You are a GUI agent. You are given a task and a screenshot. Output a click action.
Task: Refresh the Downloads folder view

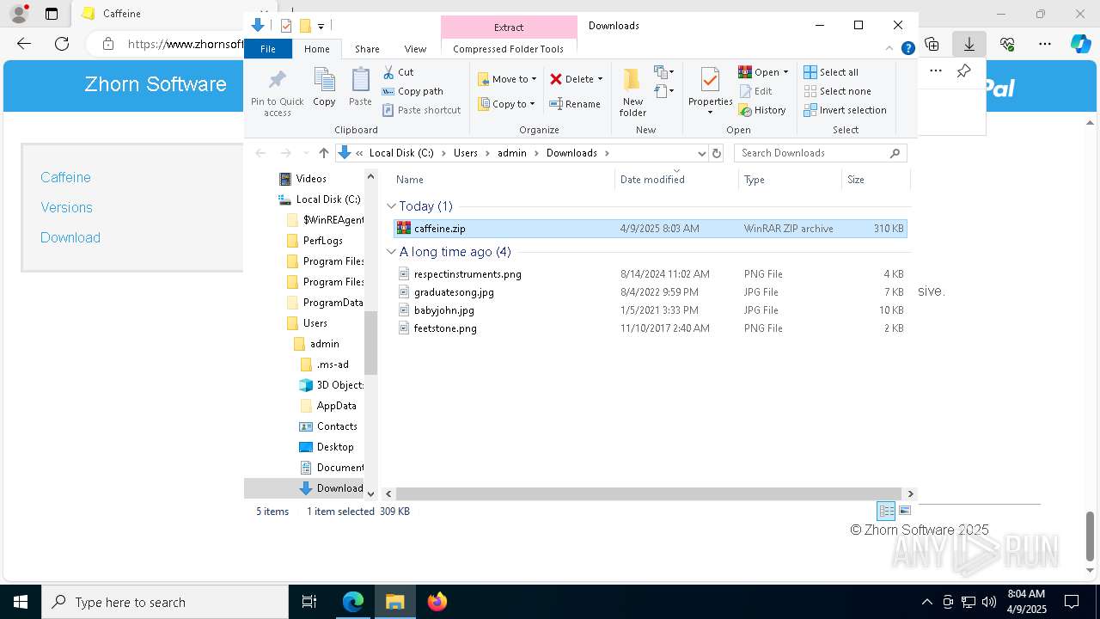(x=717, y=153)
